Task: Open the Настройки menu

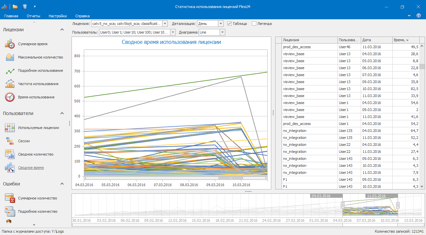Action: [58, 16]
